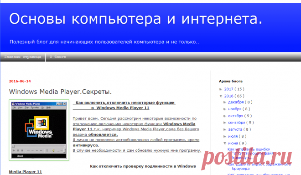Open the 2017 archive link
The height and width of the screenshot is (175, 301).
point(228,89)
